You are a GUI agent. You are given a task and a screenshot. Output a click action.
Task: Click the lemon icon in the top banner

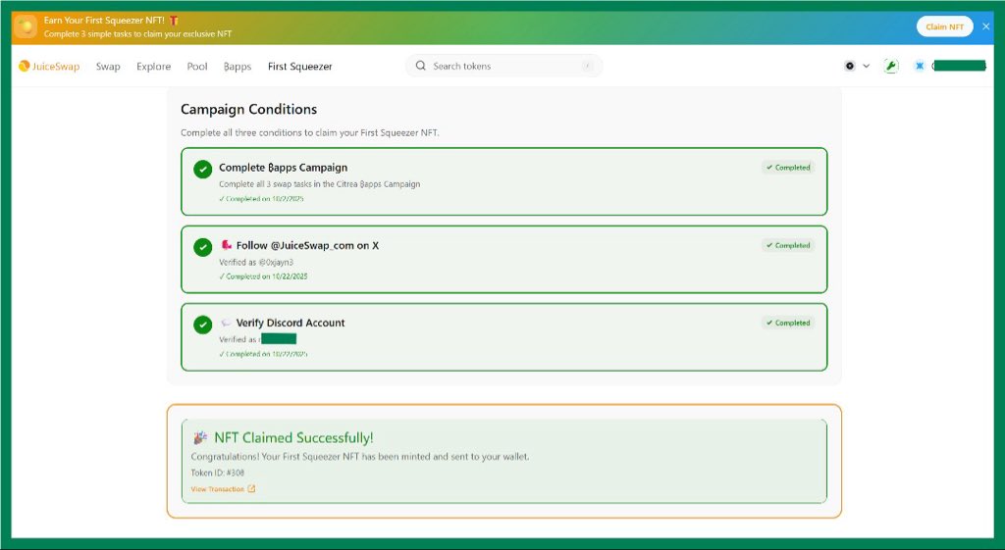(x=26, y=26)
